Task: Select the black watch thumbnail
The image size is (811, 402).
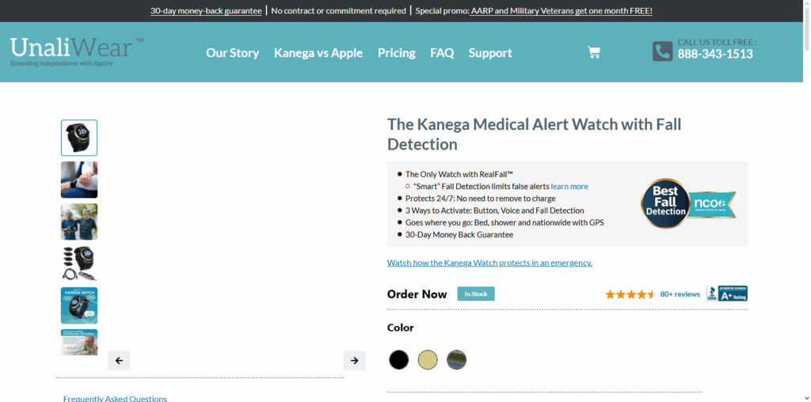Action: coord(79,138)
